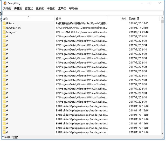
Task: Maximize the Everything window
Action: coord(150,3)
